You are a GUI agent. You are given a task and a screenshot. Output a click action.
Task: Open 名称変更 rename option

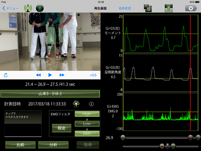point(125,8)
